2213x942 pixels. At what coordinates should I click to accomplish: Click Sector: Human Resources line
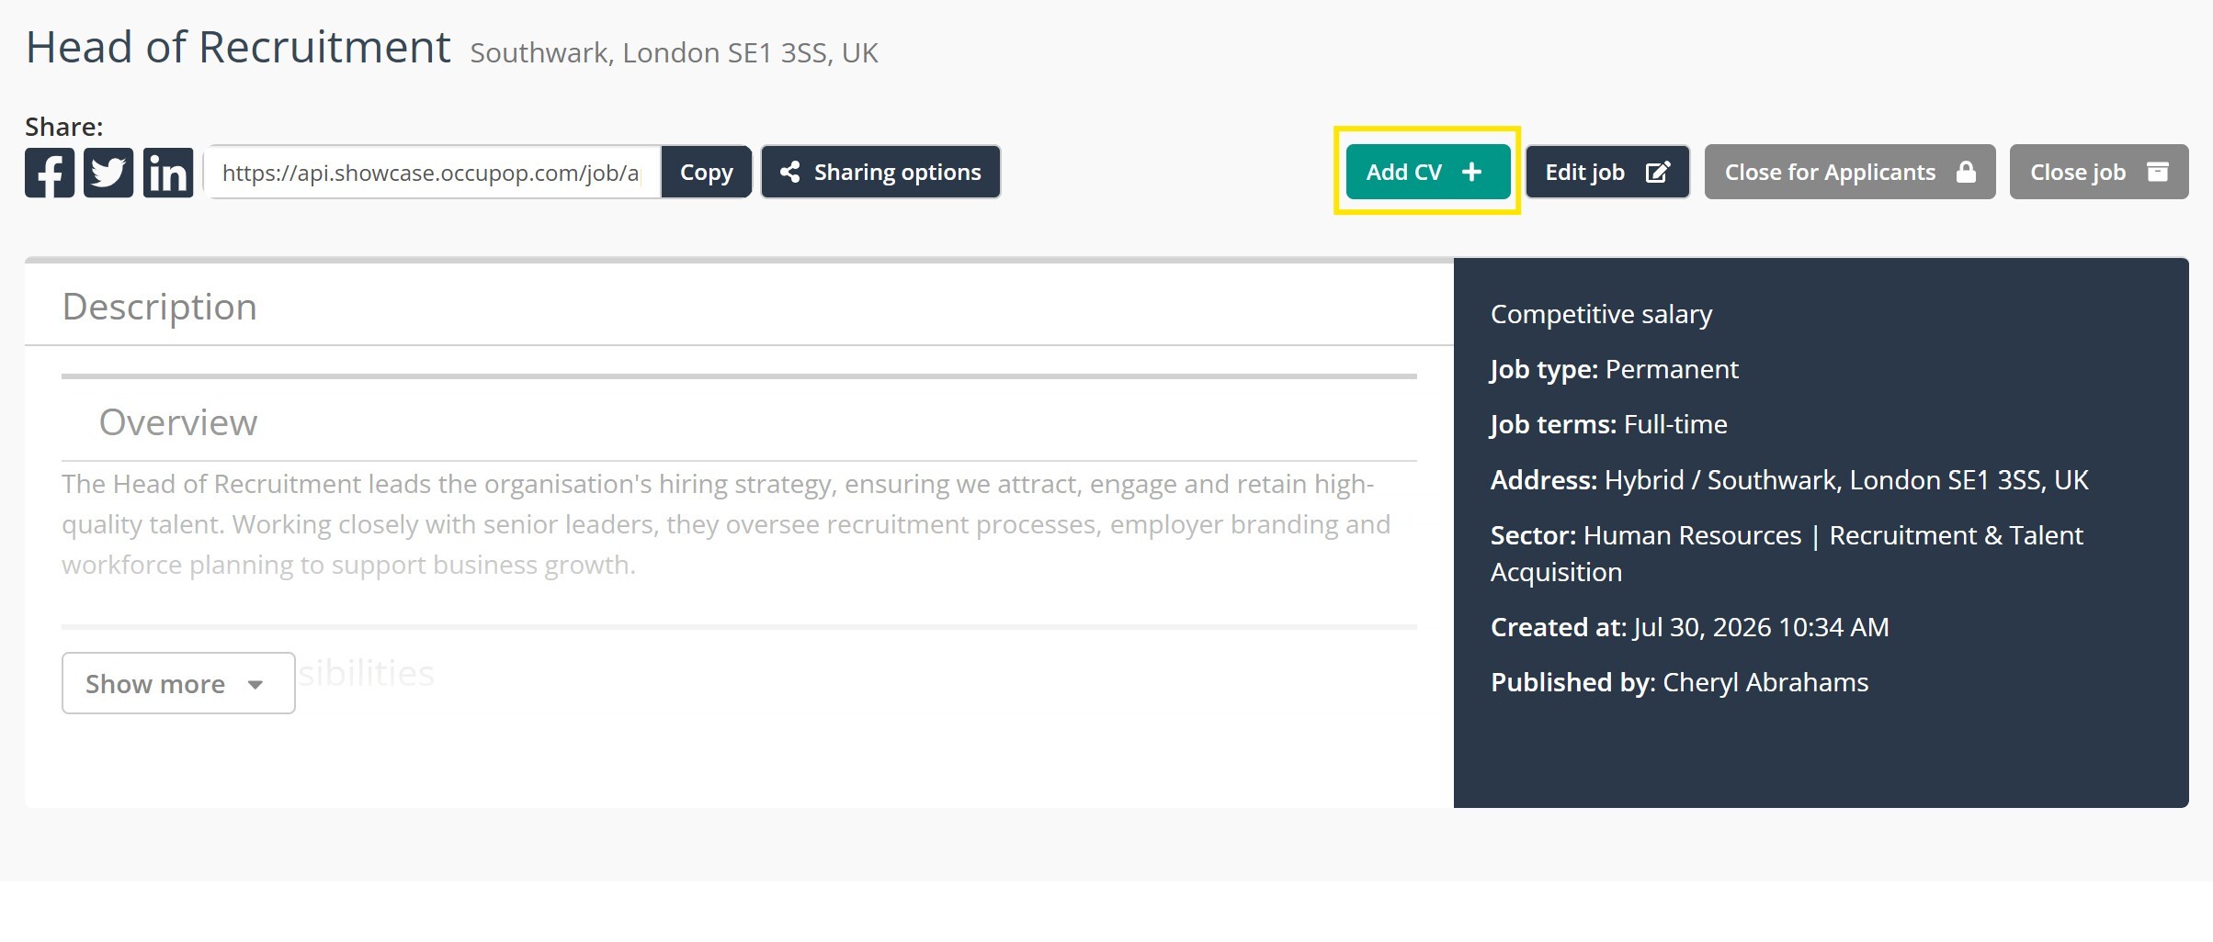tap(1787, 554)
